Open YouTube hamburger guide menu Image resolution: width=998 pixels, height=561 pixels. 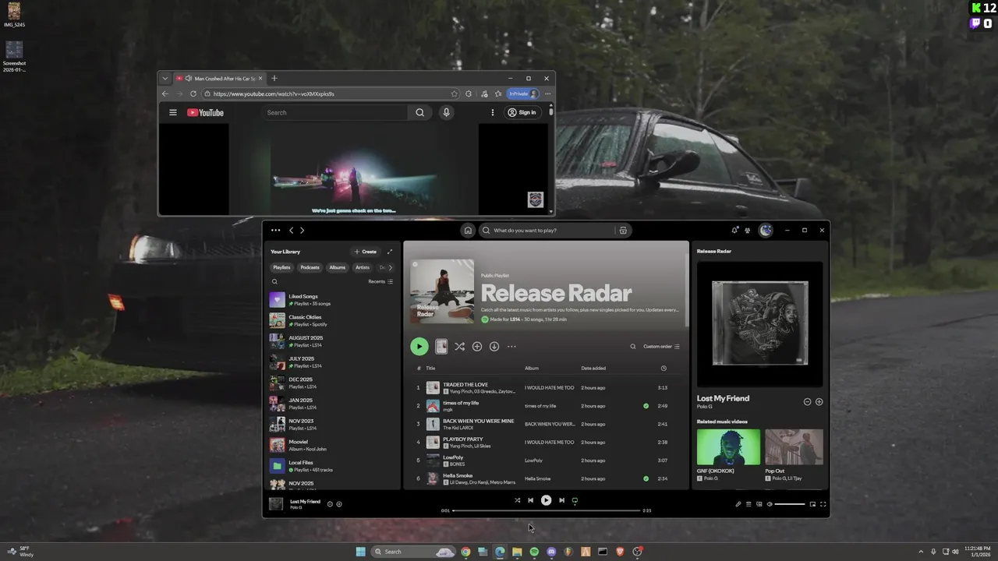point(173,112)
